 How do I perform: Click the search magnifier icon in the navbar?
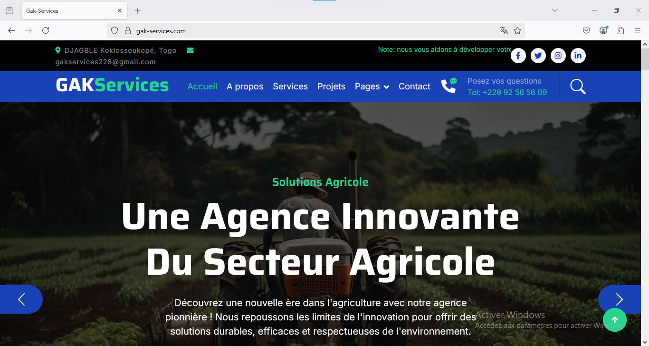pyautogui.click(x=578, y=86)
